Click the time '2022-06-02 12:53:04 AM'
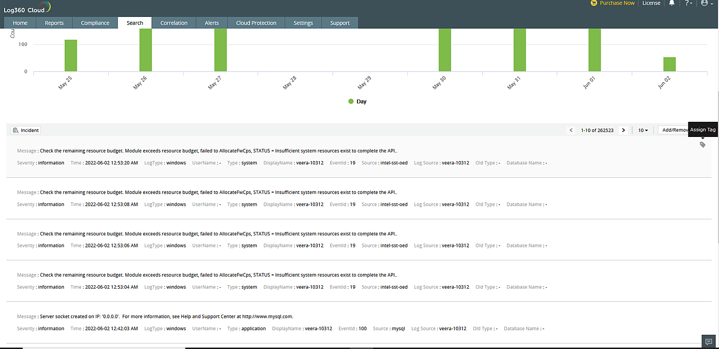 111,287
